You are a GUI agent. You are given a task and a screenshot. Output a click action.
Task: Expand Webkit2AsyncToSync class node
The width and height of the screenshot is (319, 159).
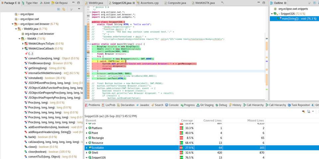pos(23,44)
